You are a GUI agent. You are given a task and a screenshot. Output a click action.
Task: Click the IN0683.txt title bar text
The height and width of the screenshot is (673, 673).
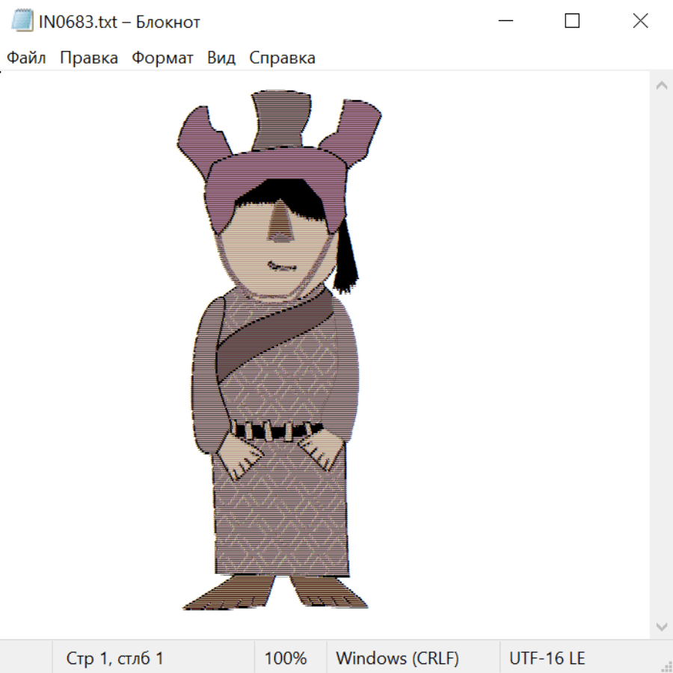pyautogui.click(x=120, y=22)
